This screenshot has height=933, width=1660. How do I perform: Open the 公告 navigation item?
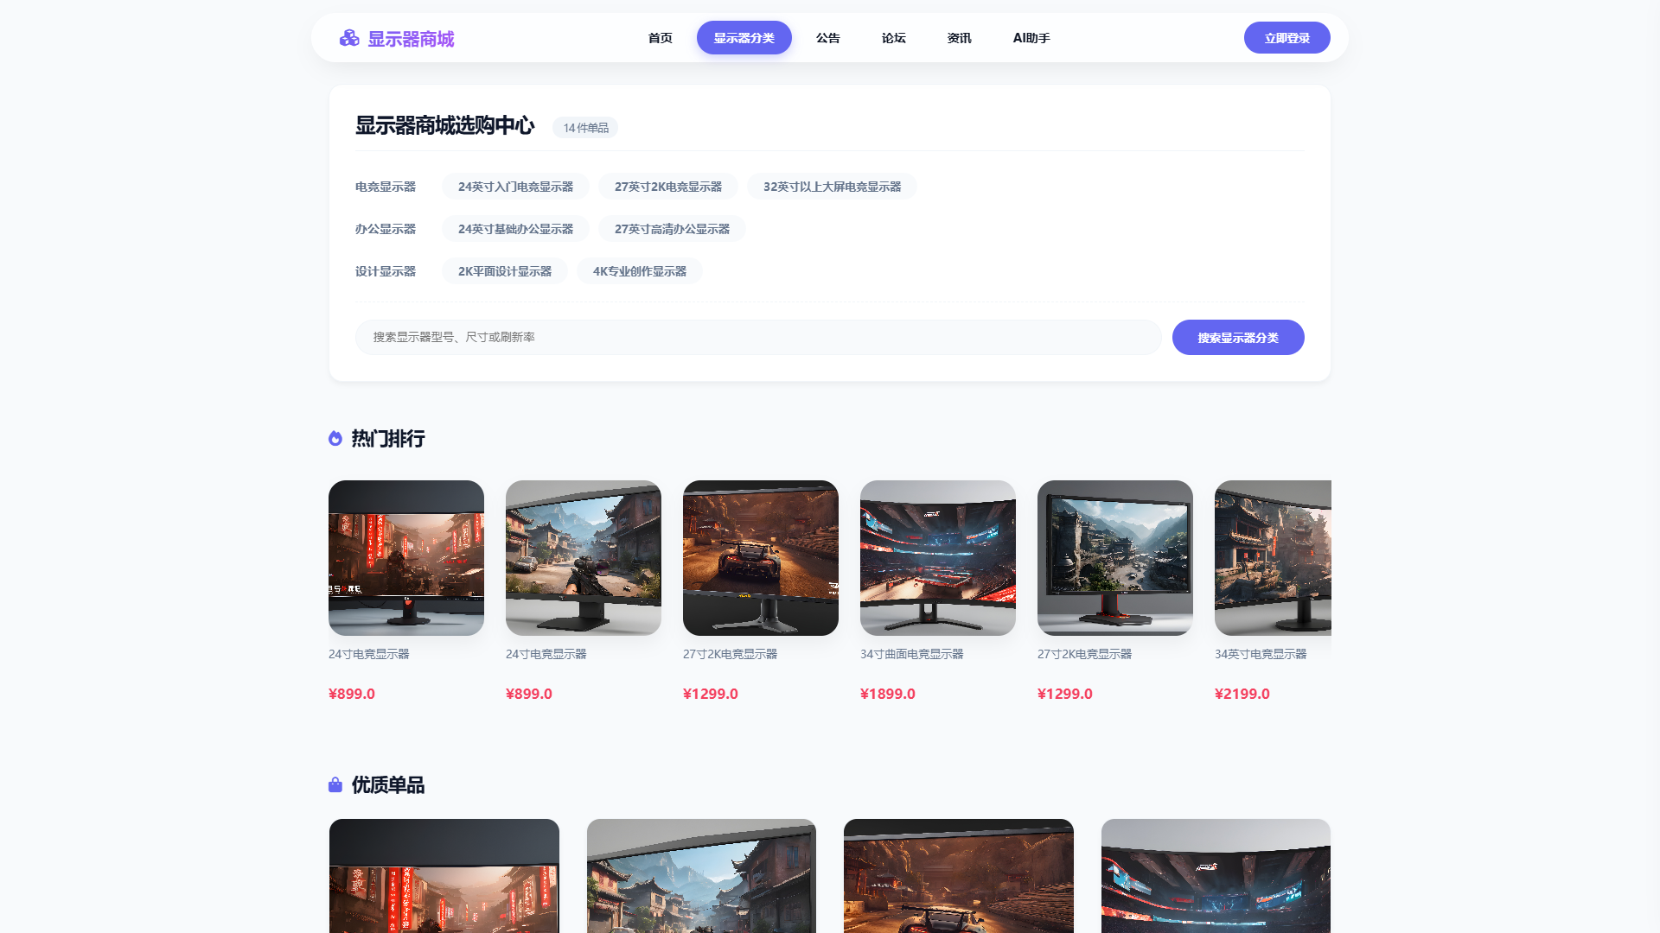coord(828,38)
